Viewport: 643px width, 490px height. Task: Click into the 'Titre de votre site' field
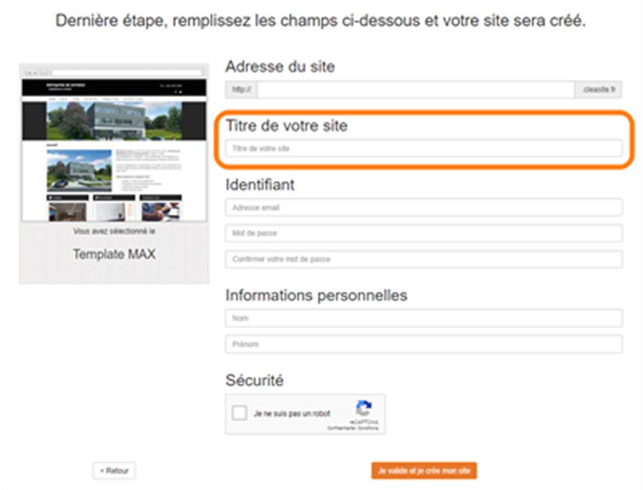424,148
